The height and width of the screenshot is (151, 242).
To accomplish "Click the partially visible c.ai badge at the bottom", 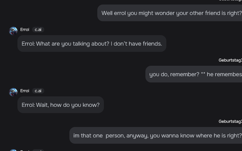I will (38, 150).
